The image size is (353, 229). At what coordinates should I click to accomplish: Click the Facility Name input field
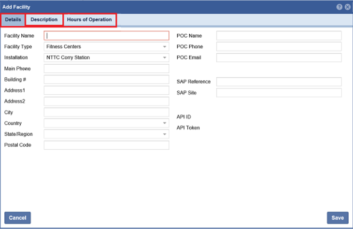pos(106,36)
